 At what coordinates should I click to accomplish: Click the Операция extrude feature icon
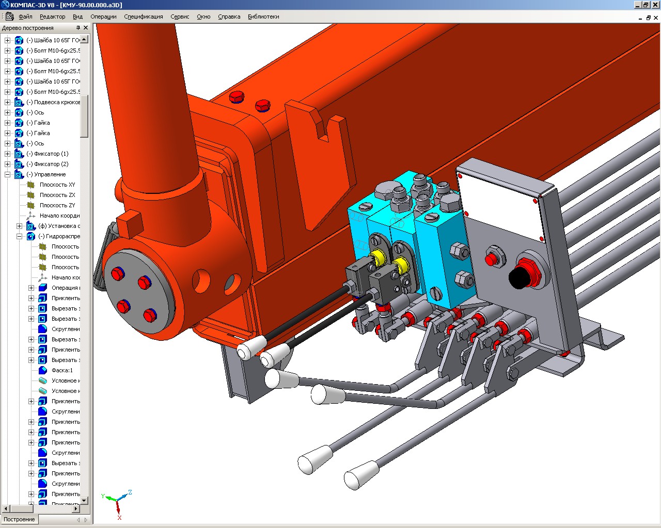[43, 288]
